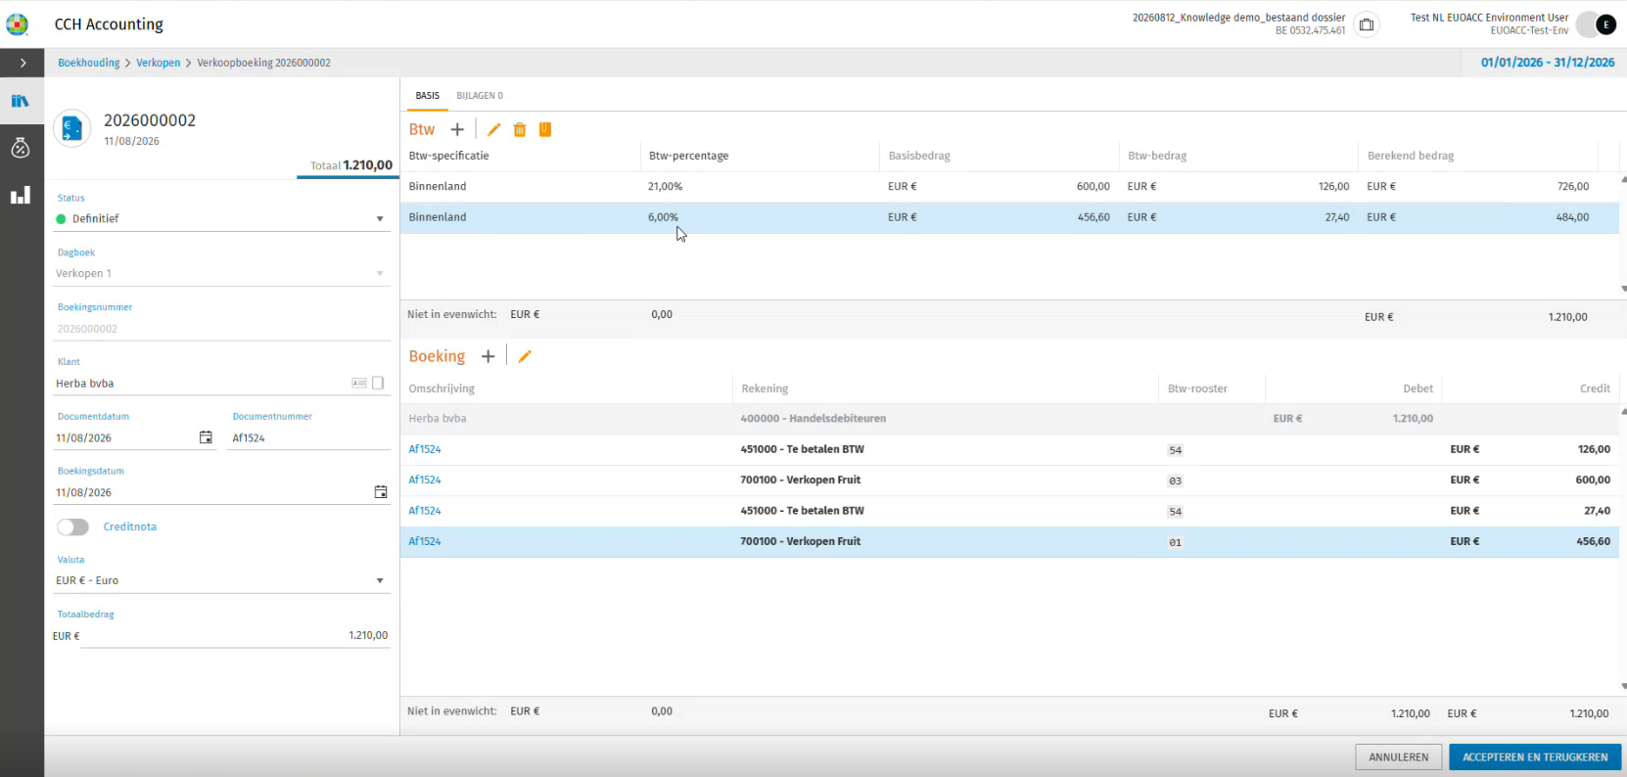The width and height of the screenshot is (1627, 777).
Task: Edit the selected Btw line with pencil icon
Action: click(493, 129)
